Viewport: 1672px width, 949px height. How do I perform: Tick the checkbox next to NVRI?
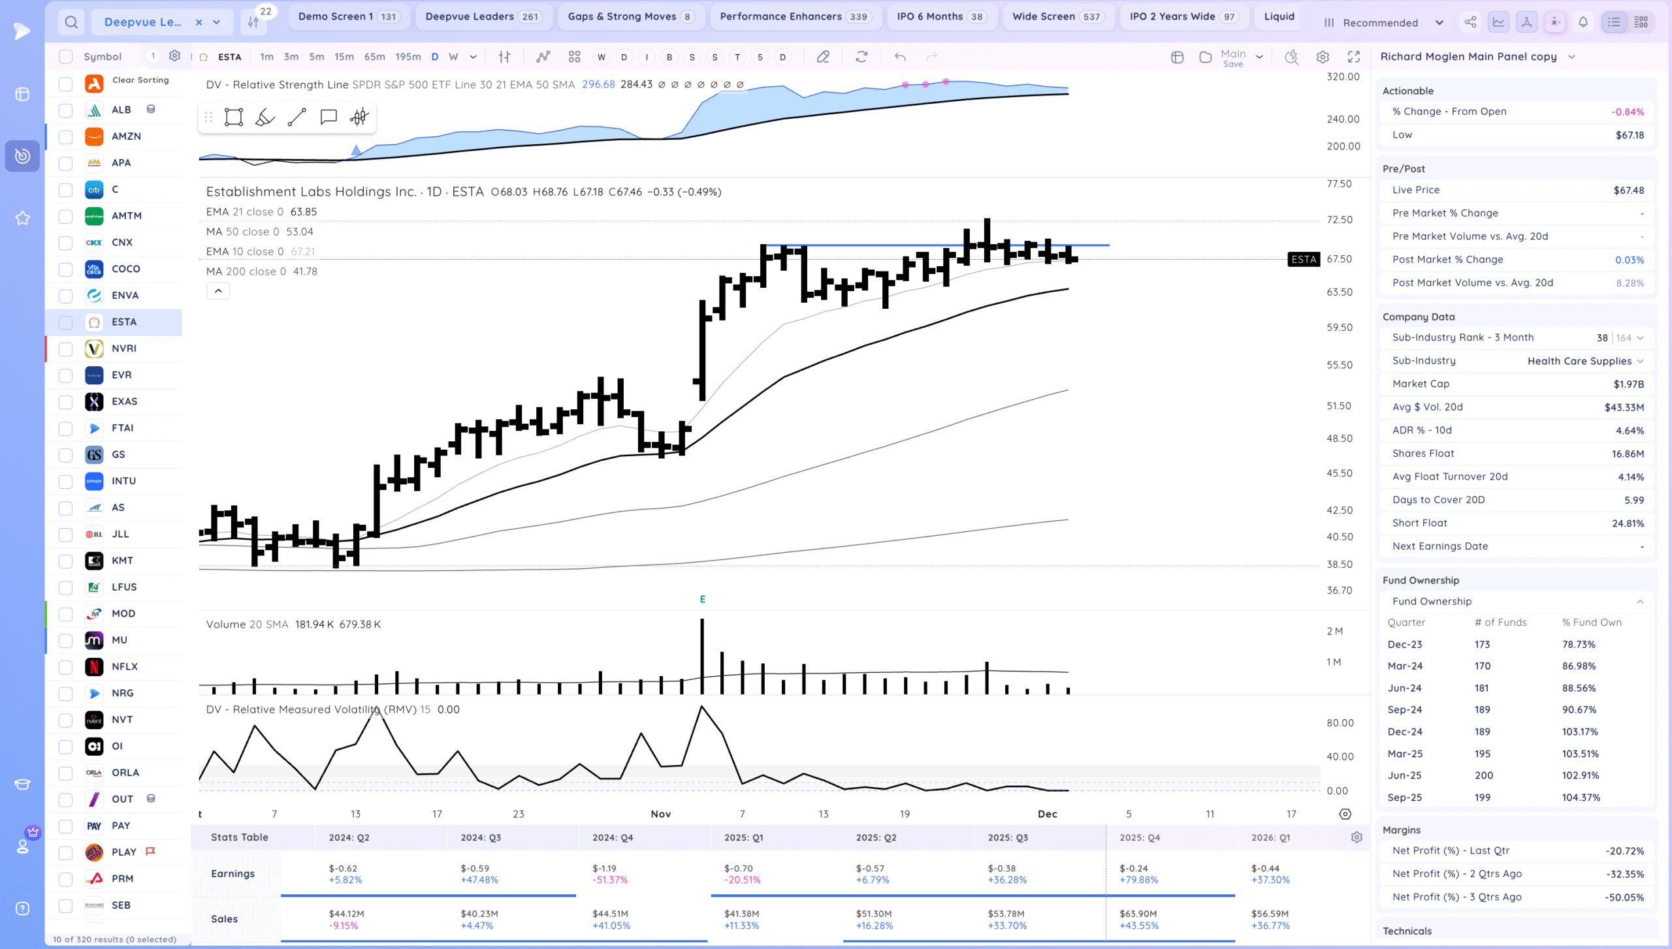point(65,349)
